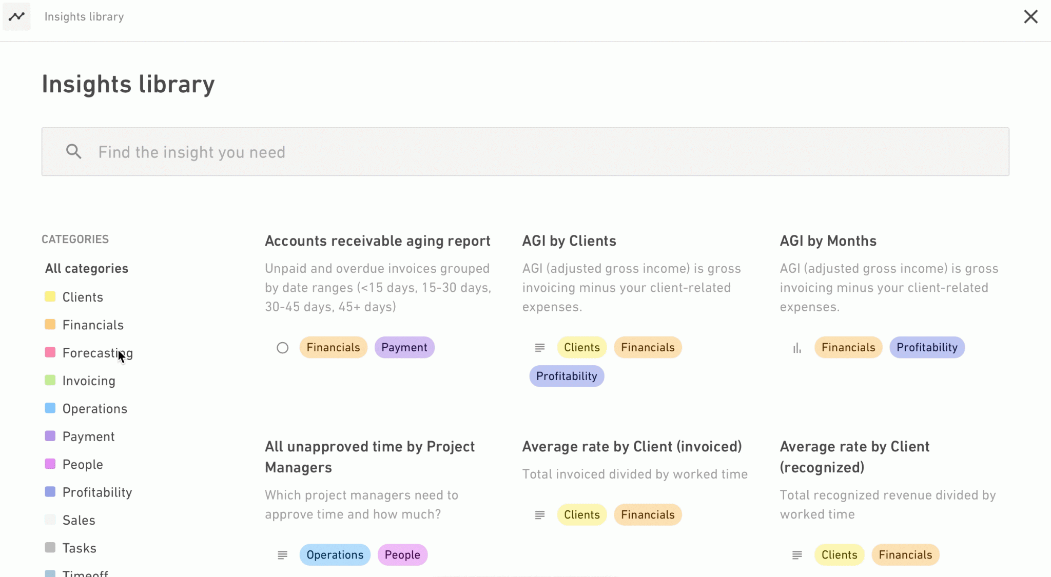Screen dimensions: 1051x577
Task: Focus the 'Find the insight you need' field
Action: click(525, 152)
